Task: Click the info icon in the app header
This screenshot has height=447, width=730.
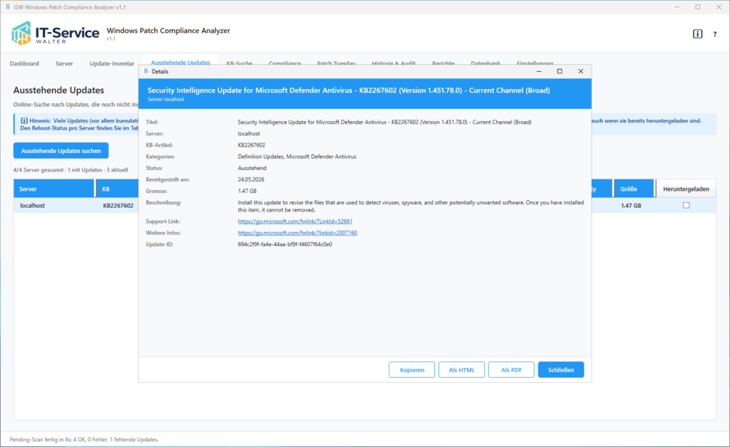Action: pos(697,34)
